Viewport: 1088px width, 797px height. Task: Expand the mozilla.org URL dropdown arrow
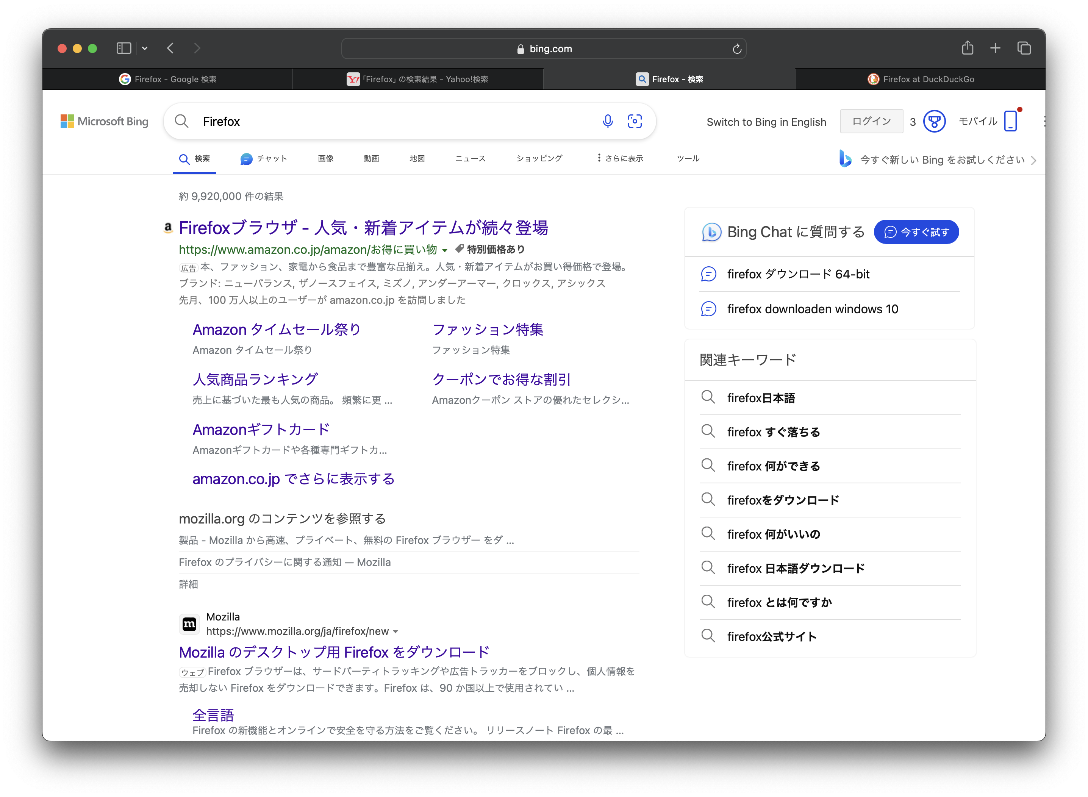(395, 631)
